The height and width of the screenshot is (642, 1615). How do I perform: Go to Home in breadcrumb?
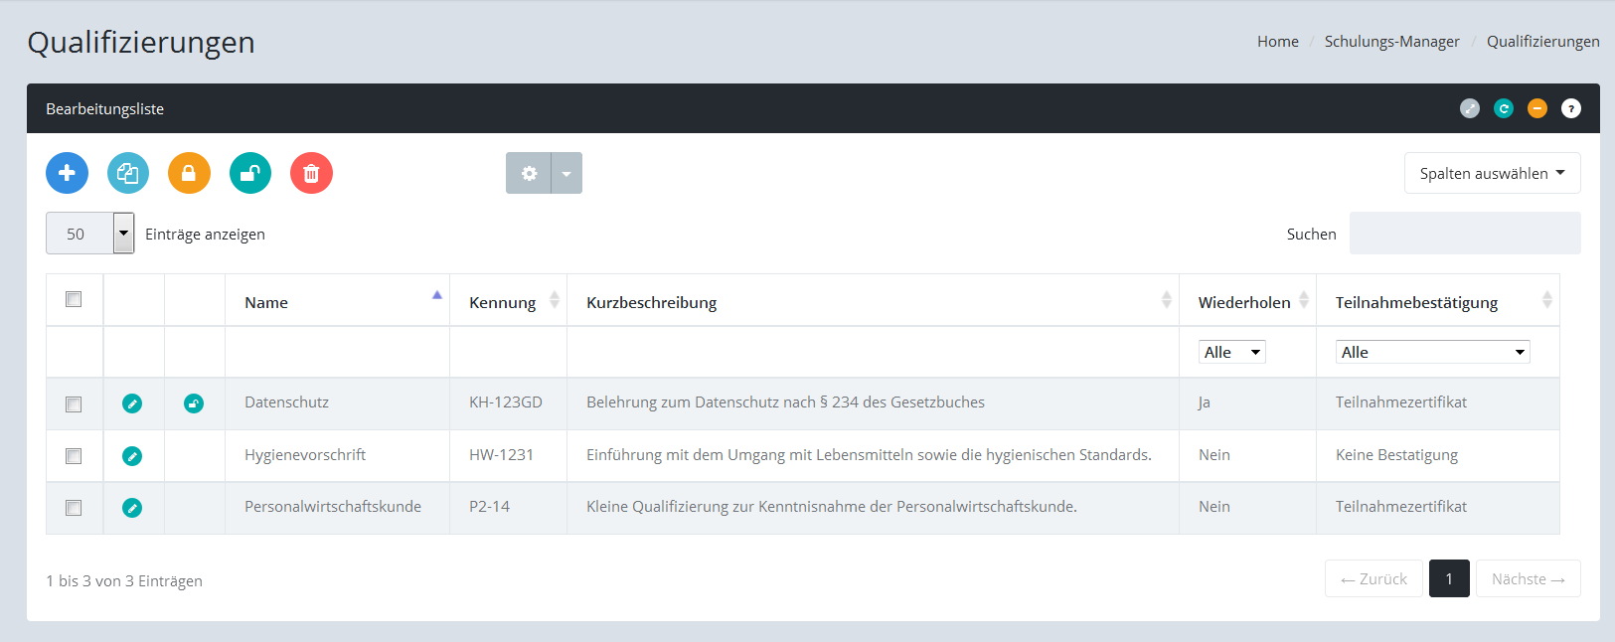[1277, 41]
